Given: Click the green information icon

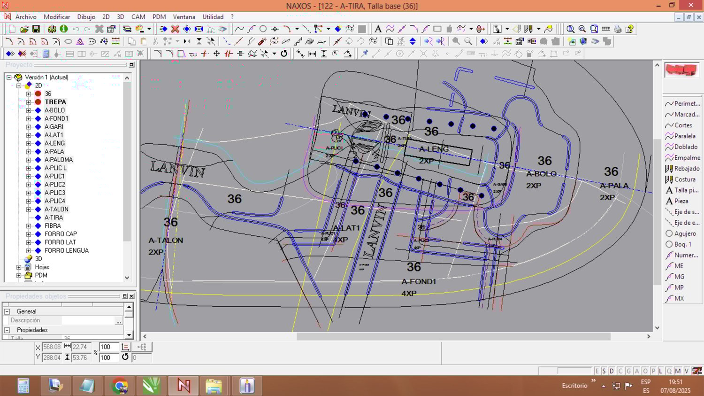Looking at the screenshot, I should (x=64, y=29).
